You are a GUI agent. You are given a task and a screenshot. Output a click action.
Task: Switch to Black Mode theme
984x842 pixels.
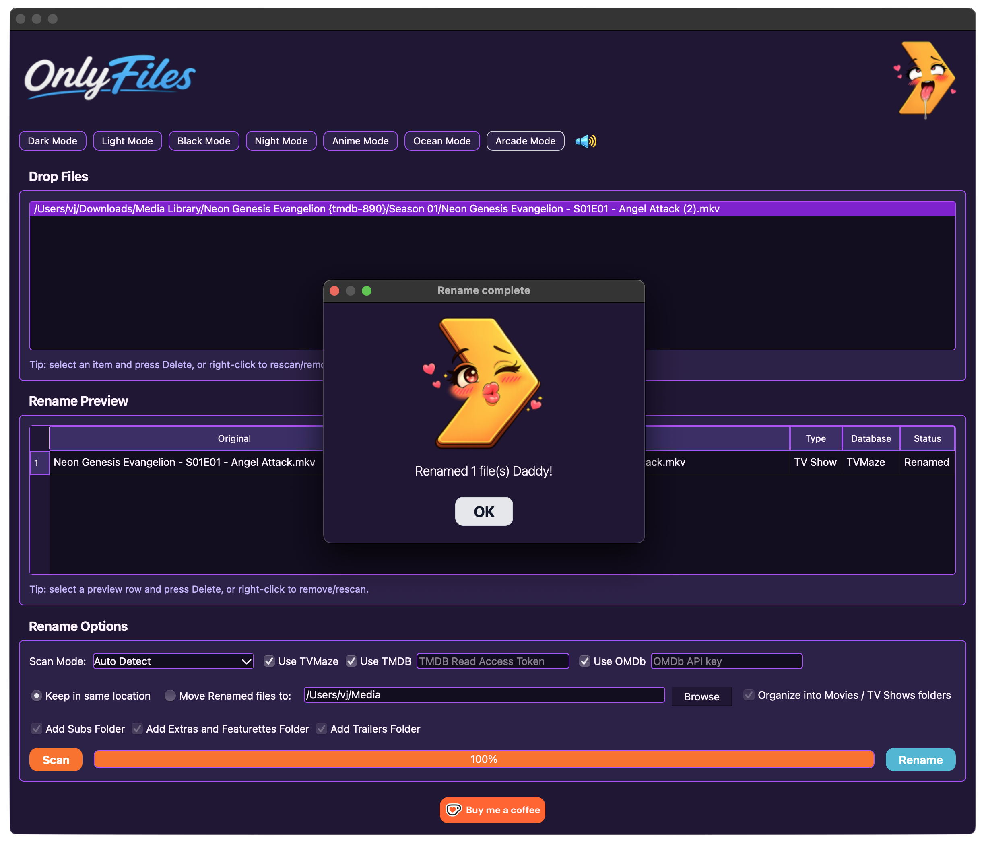[x=204, y=141]
